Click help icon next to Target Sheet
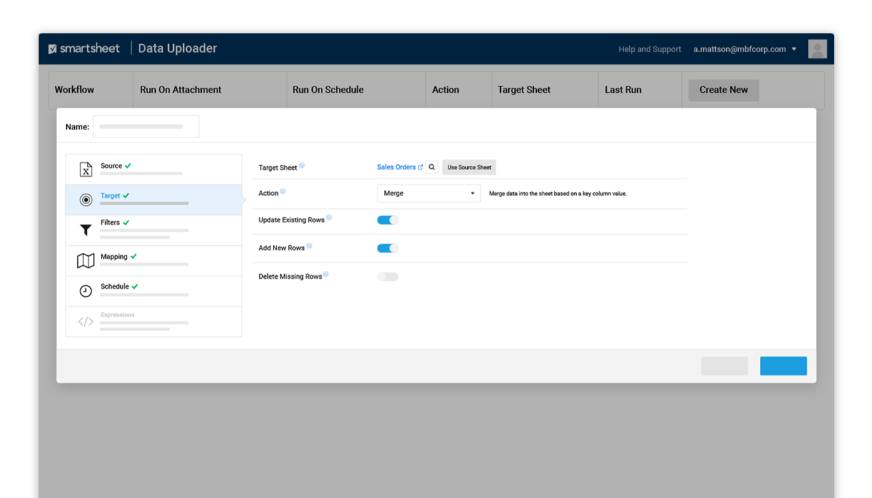Image resolution: width=872 pixels, height=498 pixels. [302, 166]
